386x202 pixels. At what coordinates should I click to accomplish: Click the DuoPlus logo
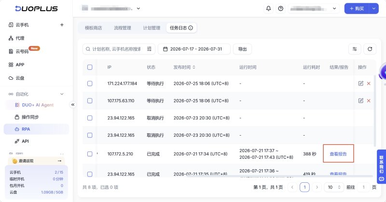pos(37,9)
